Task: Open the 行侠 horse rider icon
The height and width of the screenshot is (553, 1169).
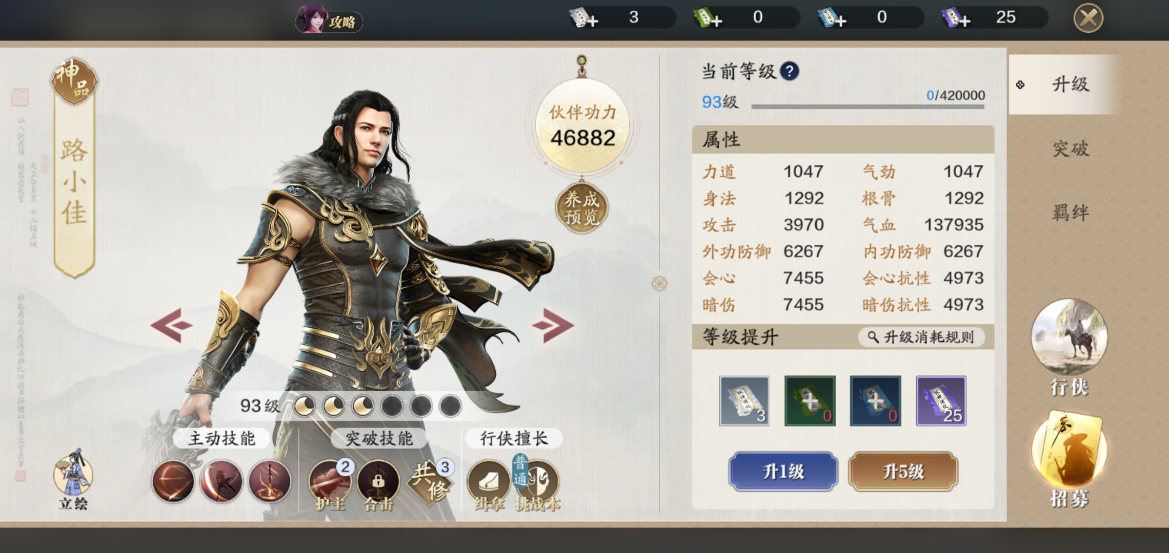Action: 1070,346
